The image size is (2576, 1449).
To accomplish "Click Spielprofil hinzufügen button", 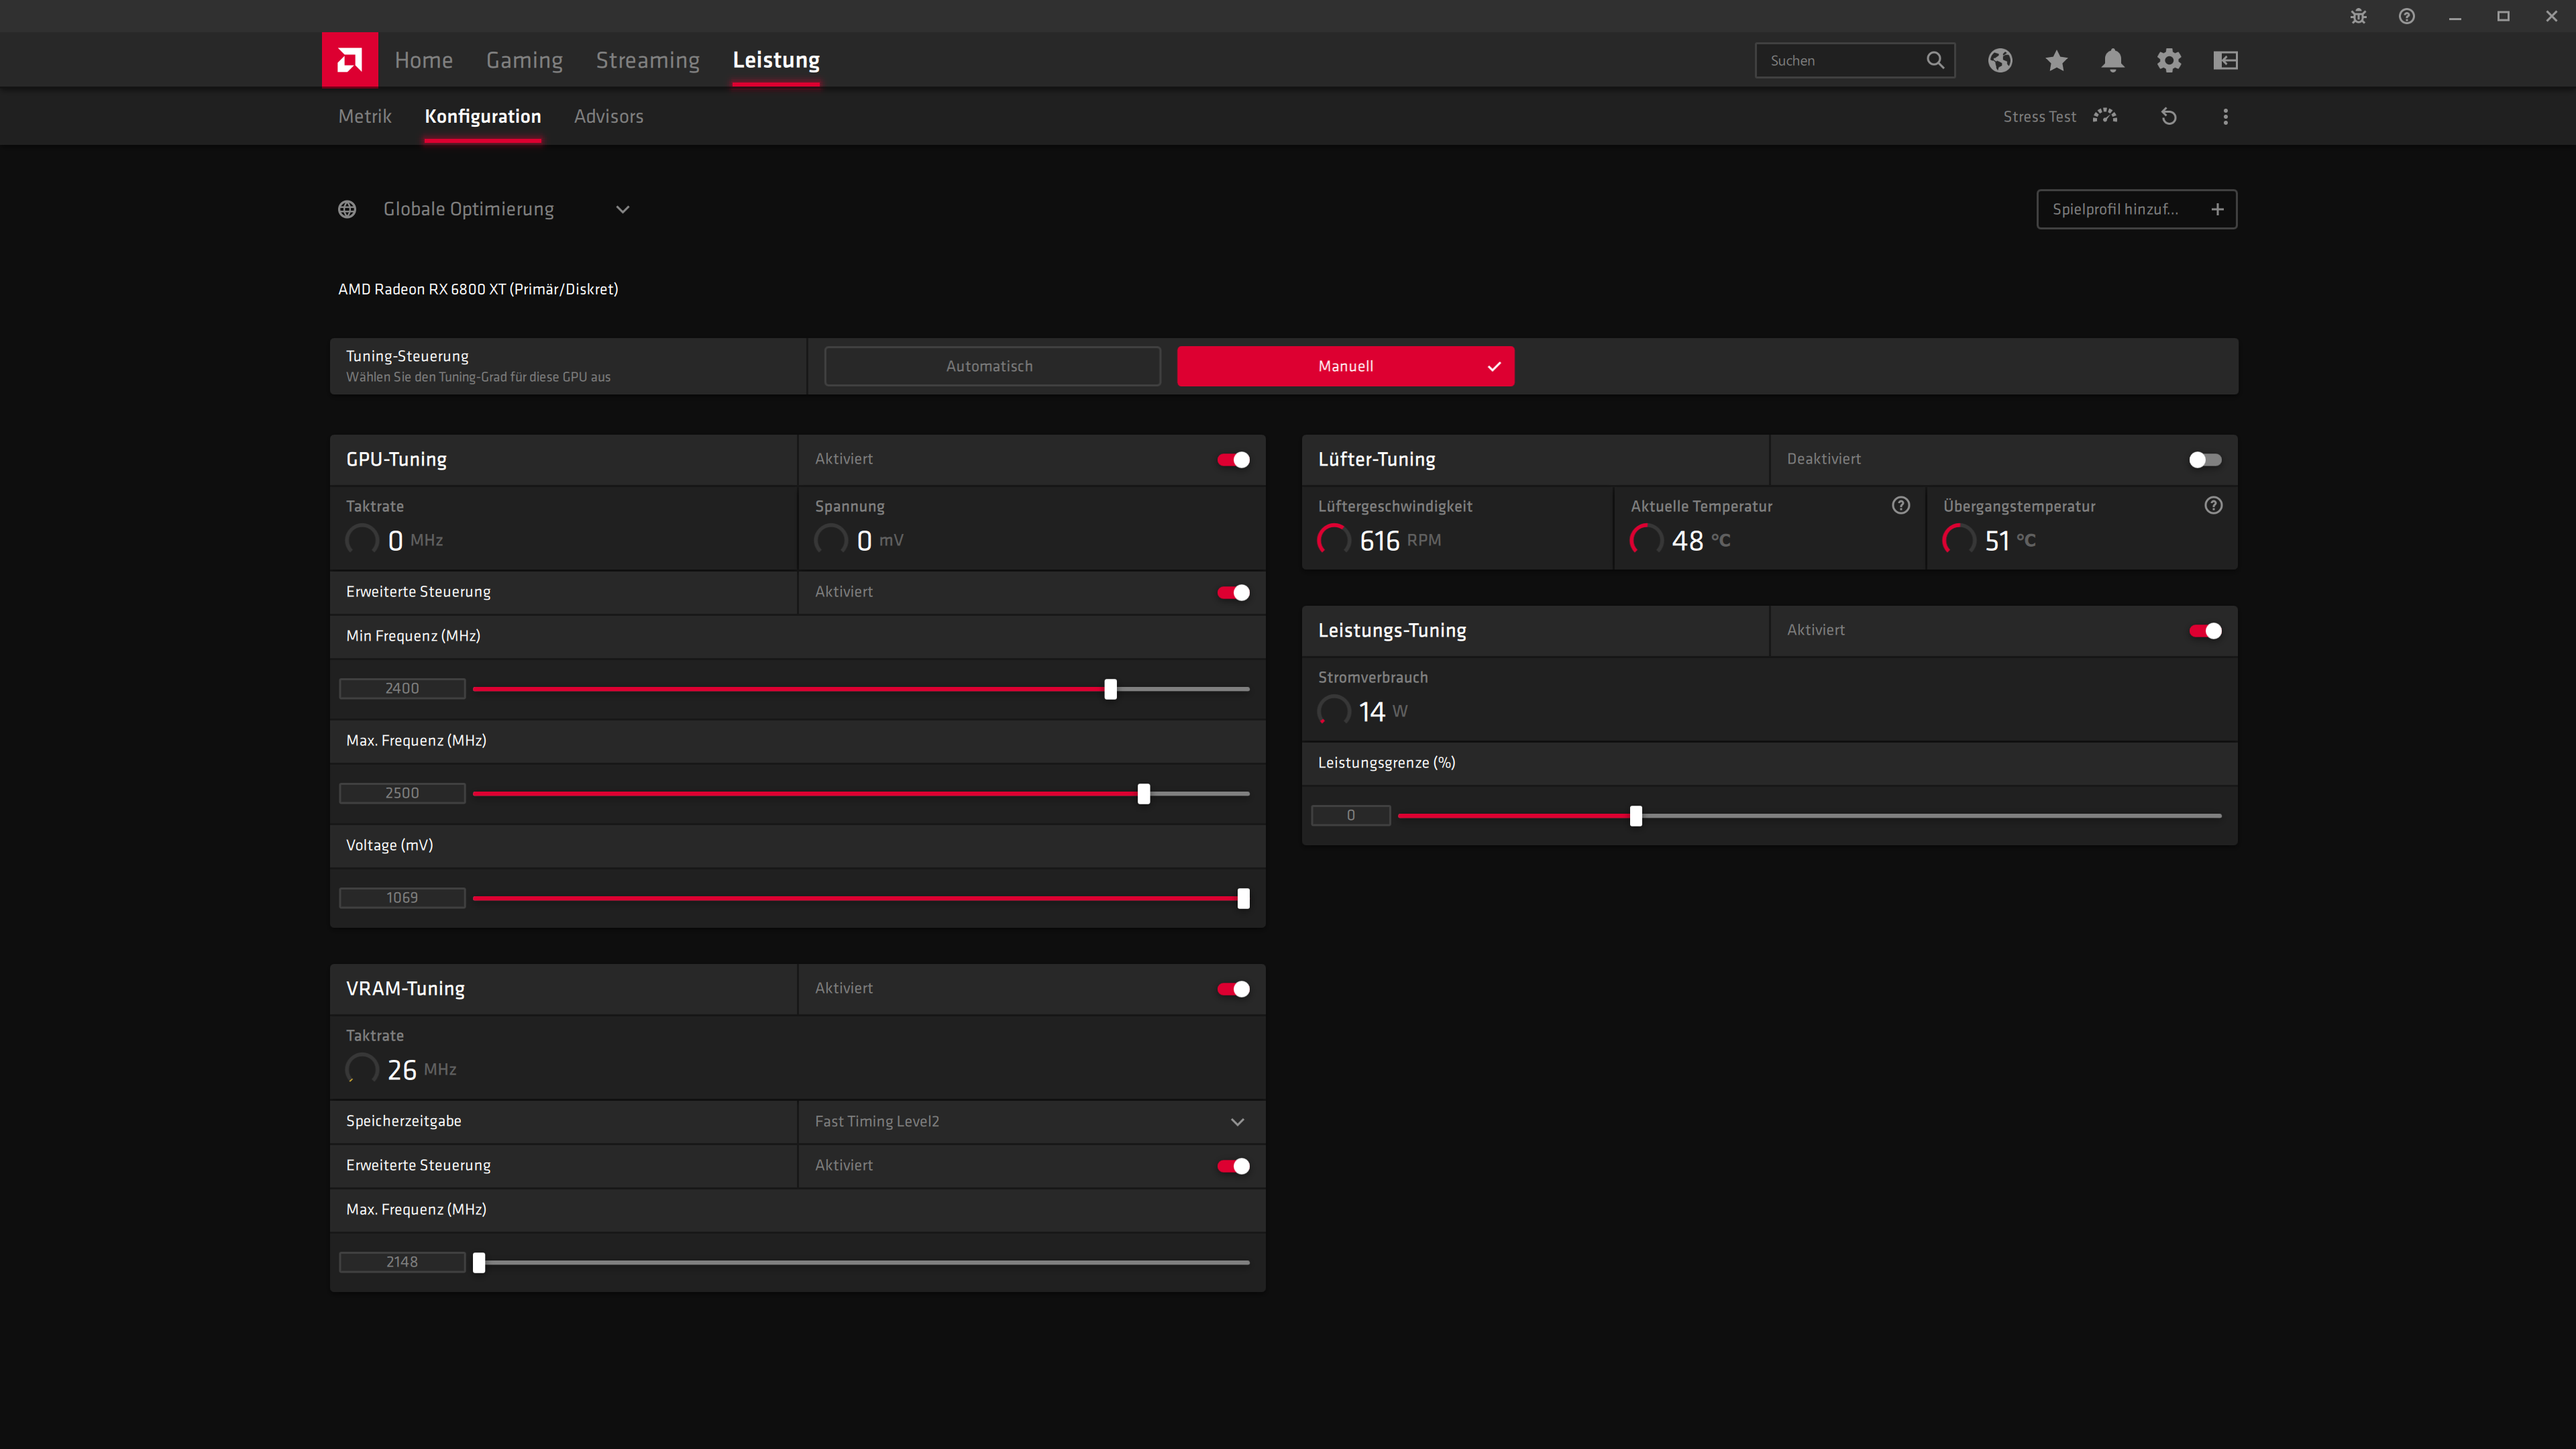I will pyautogui.click(x=2136, y=209).
